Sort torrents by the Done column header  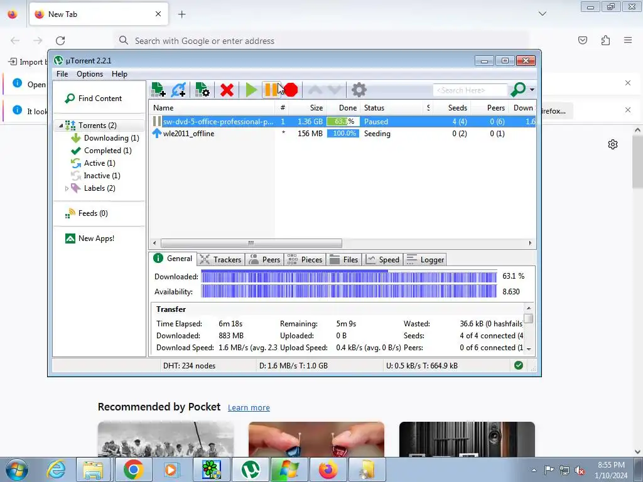click(343, 108)
